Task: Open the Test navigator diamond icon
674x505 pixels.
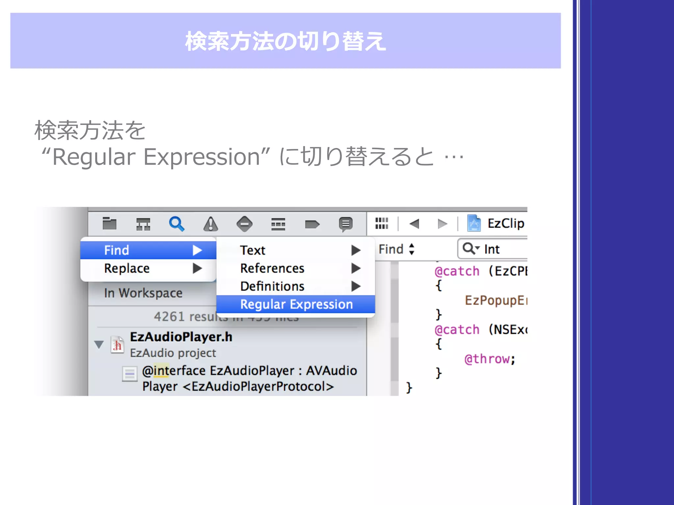Action: [x=245, y=224]
